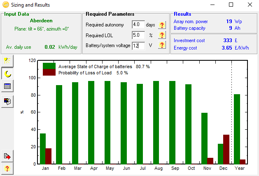Click the Battery/system voltage input field

click(x=138, y=45)
